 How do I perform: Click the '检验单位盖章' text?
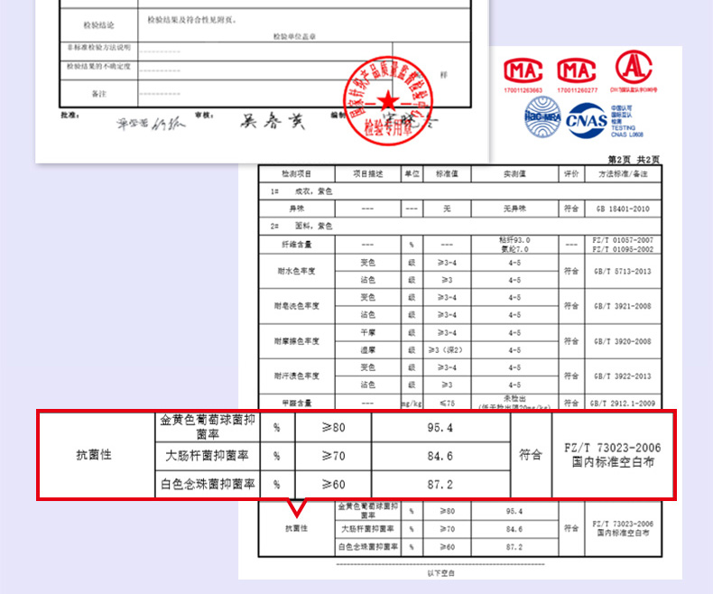point(294,36)
